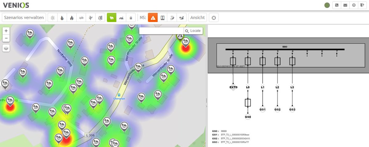Image resolution: width=369 pixels, height=147 pixels.
Task: Select the GS0 node circle
Action: click(248, 117)
